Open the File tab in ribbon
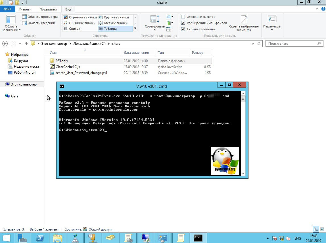Viewport: 326px width, 243px height. [7, 9]
